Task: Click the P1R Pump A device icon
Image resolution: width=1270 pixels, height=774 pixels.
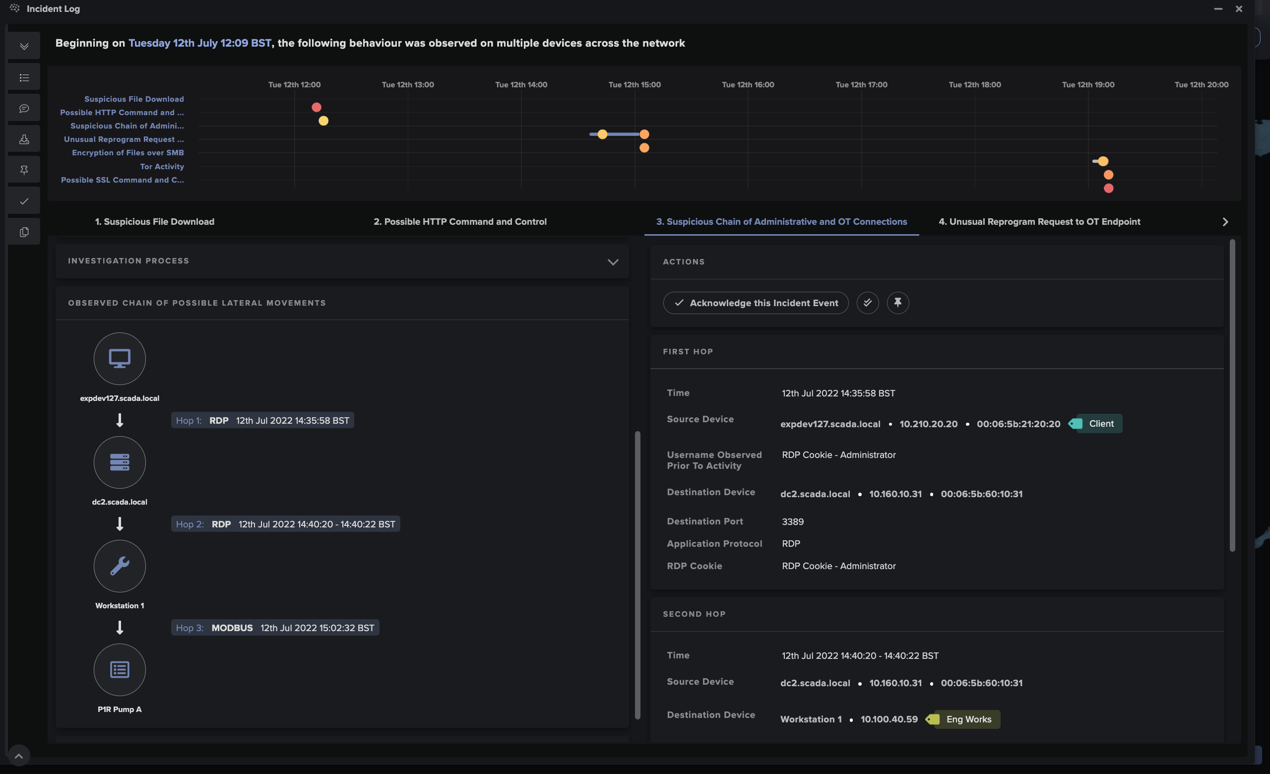Action: pyautogui.click(x=120, y=669)
